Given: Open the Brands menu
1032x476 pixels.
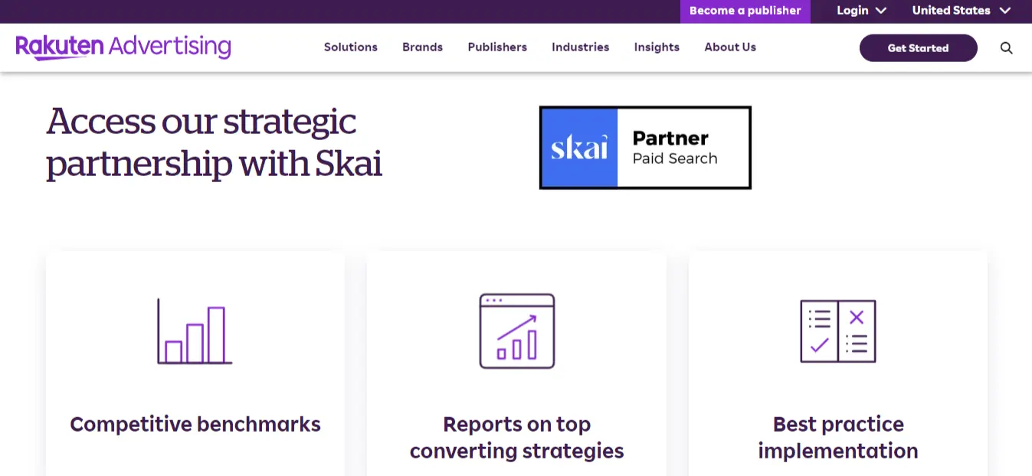Looking at the screenshot, I should (x=423, y=47).
